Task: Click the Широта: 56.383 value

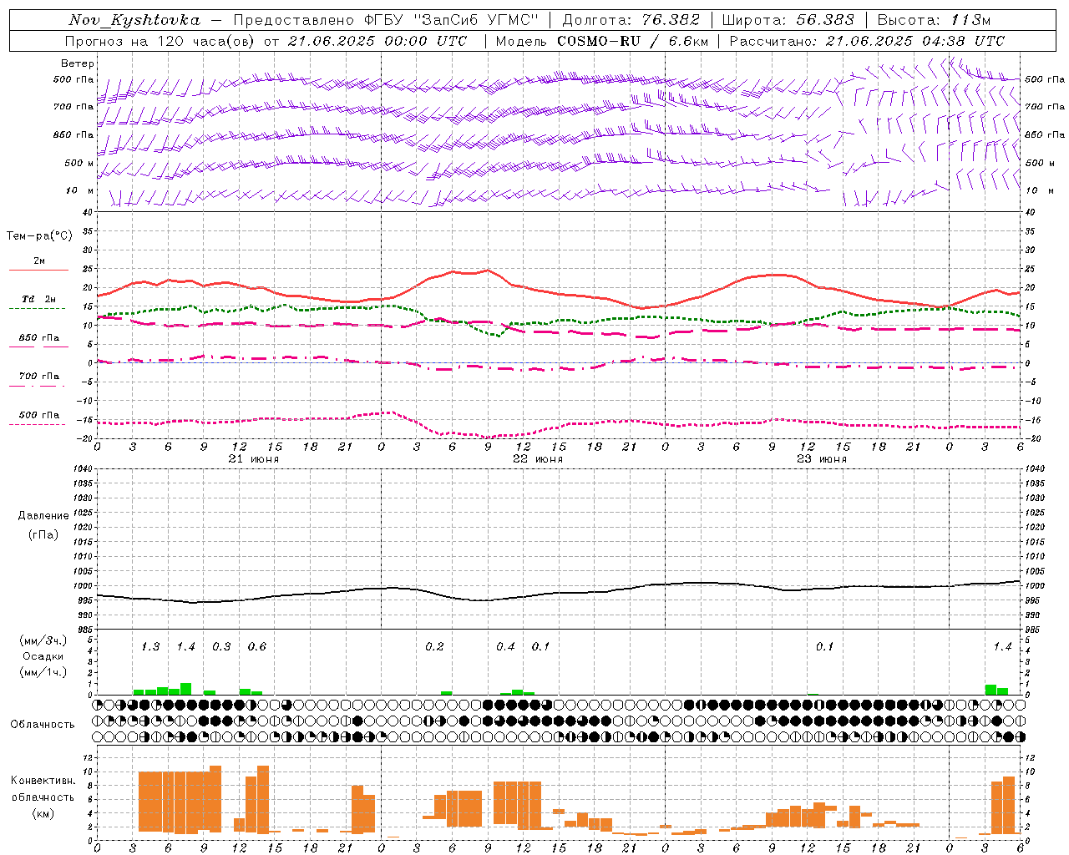Action: tap(788, 20)
